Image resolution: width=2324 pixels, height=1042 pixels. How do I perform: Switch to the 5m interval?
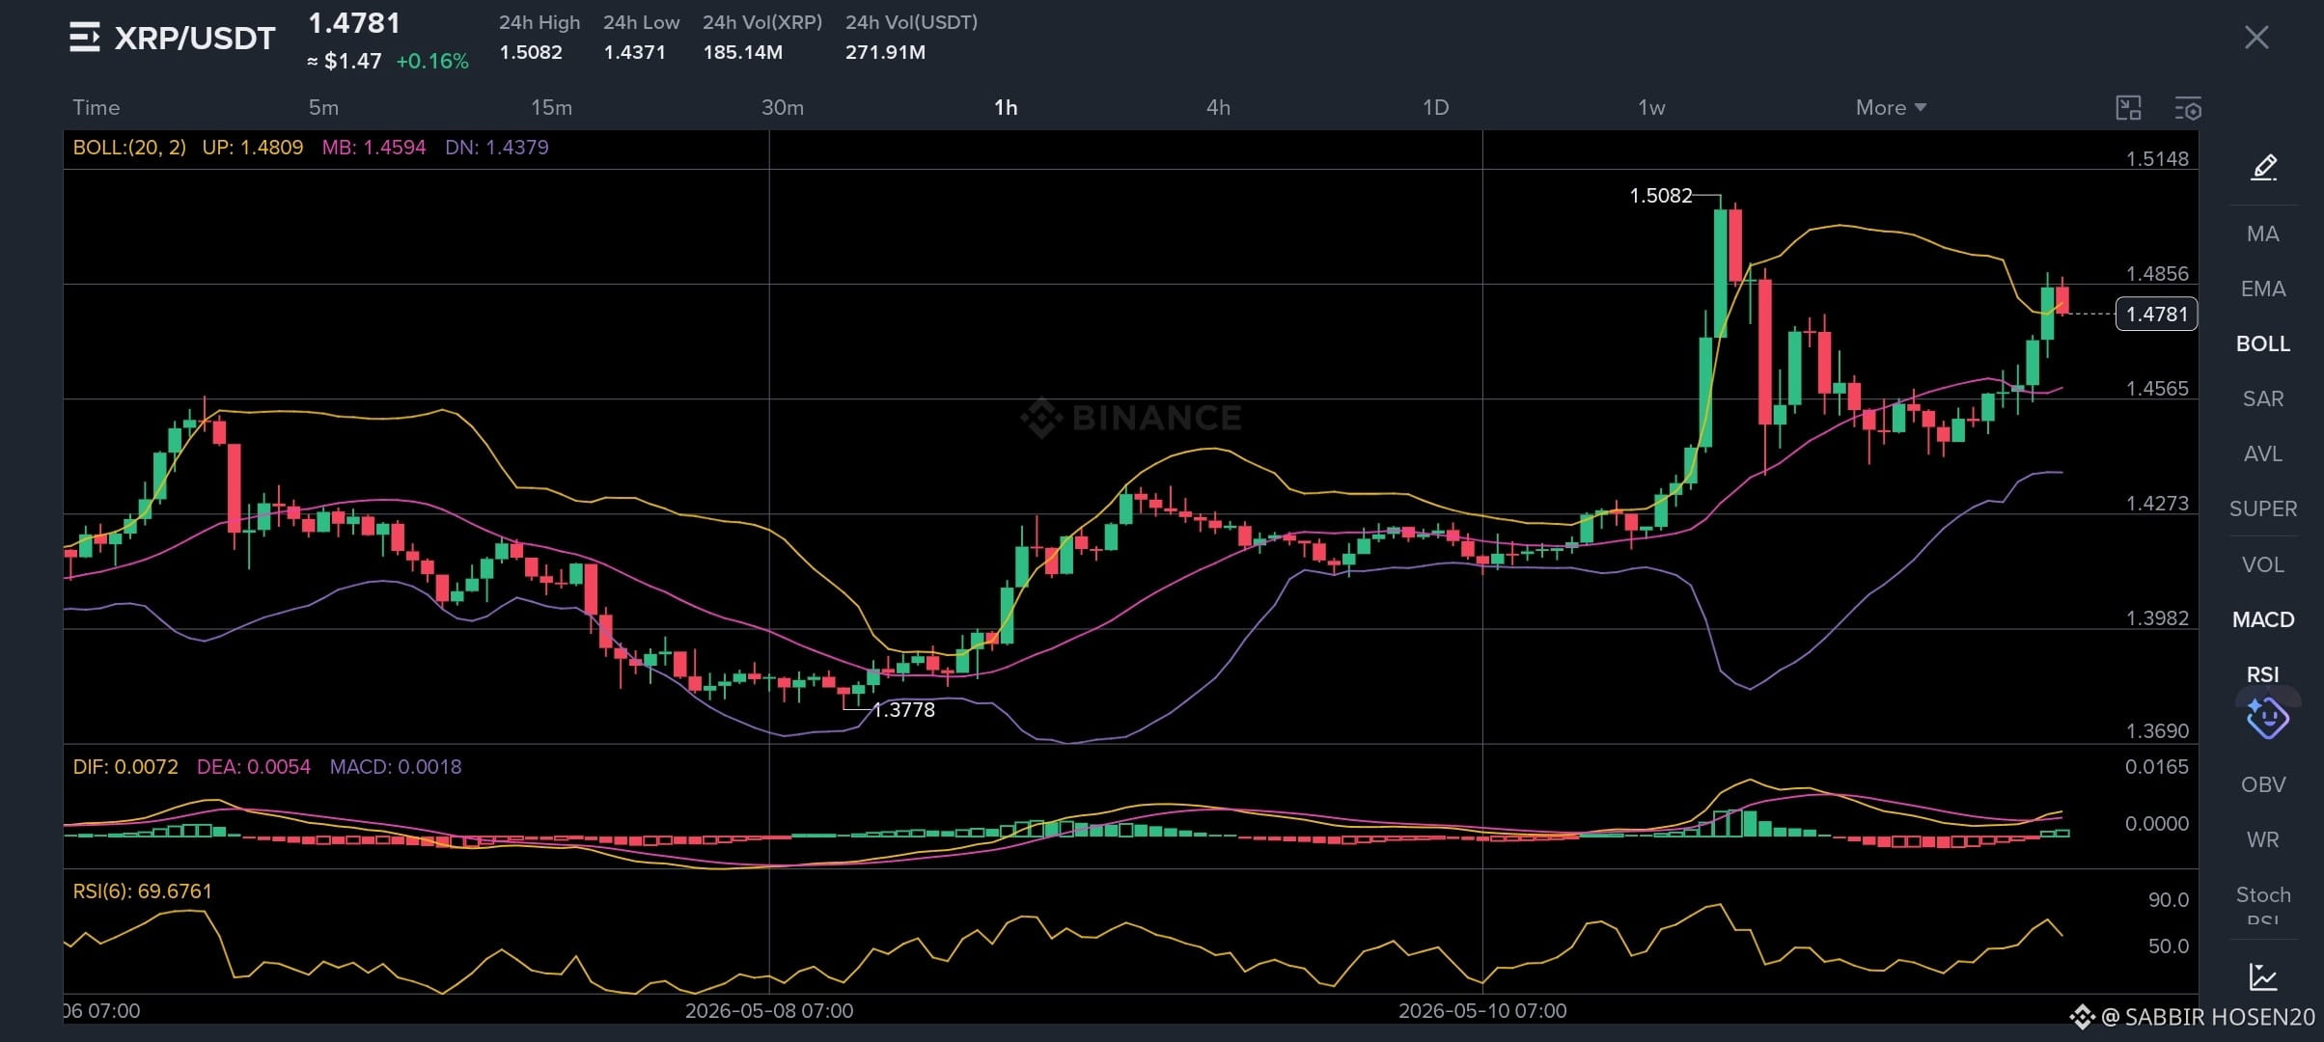click(x=323, y=107)
